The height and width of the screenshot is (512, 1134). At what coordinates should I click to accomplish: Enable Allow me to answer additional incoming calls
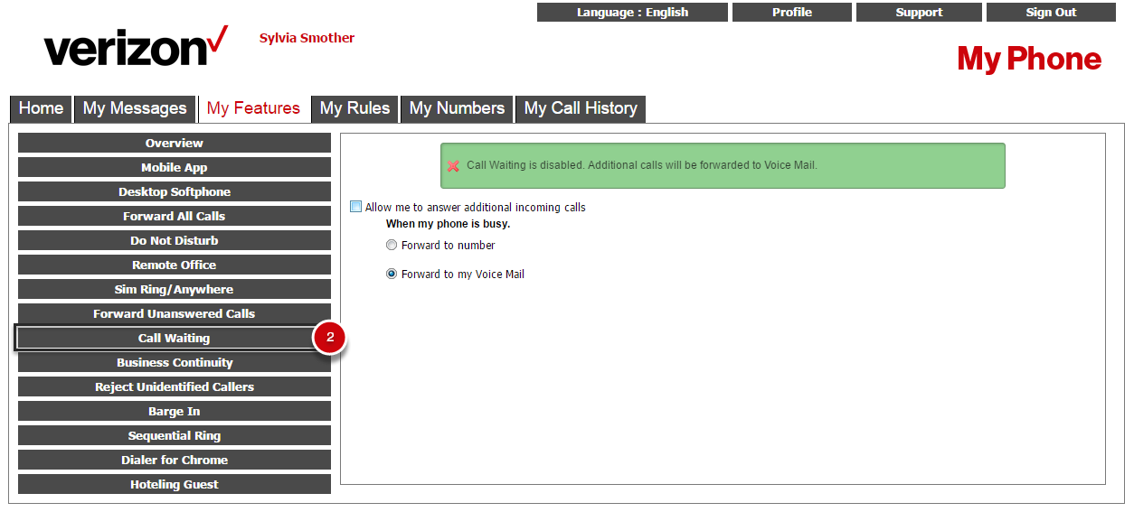tap(355, 207)
